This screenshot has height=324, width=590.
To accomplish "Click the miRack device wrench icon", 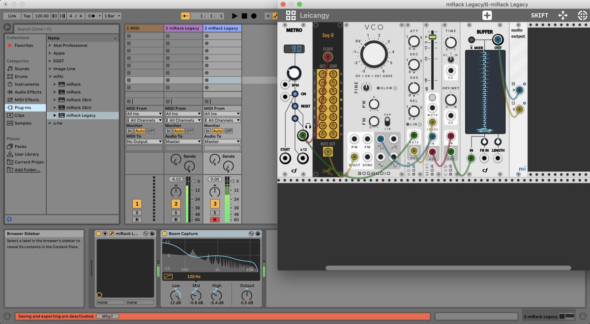I will tap(112, 234).
